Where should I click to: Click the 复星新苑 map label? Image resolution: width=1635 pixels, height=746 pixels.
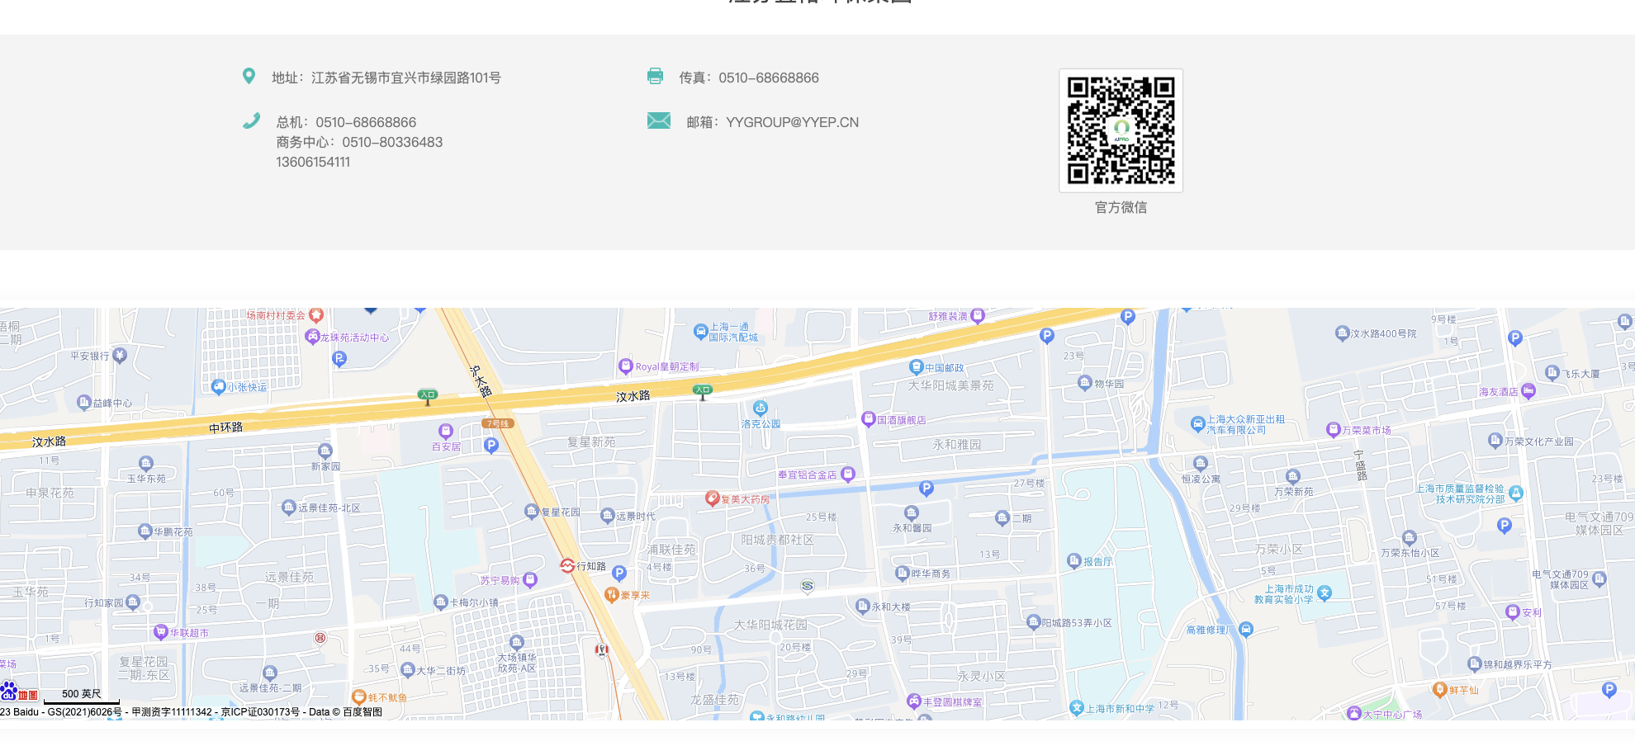click(591, 442)
